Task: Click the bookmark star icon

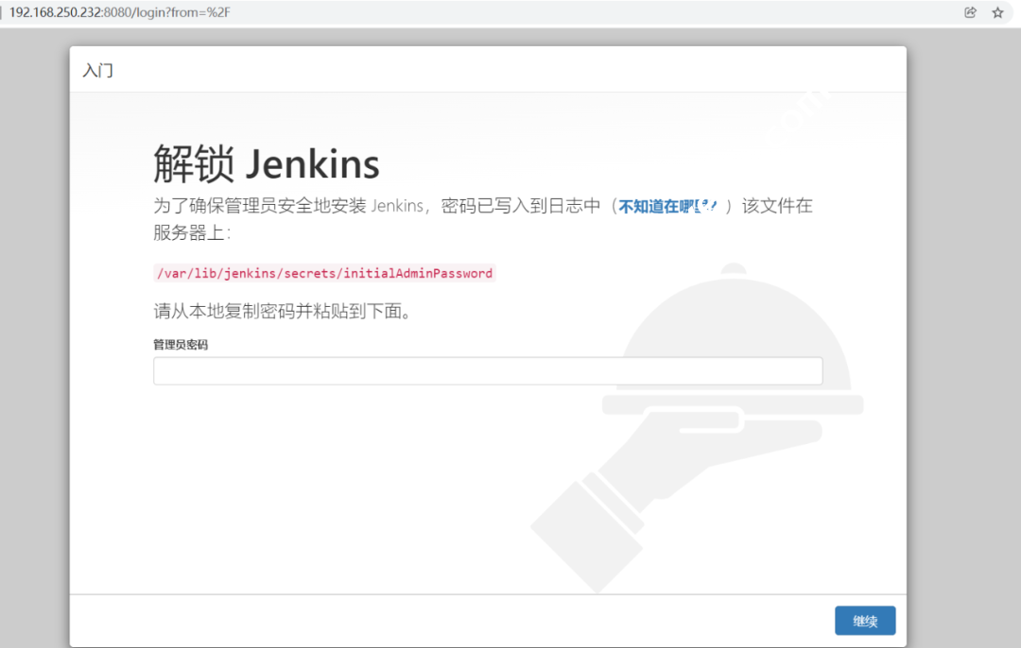Action: tap(996, 12)
